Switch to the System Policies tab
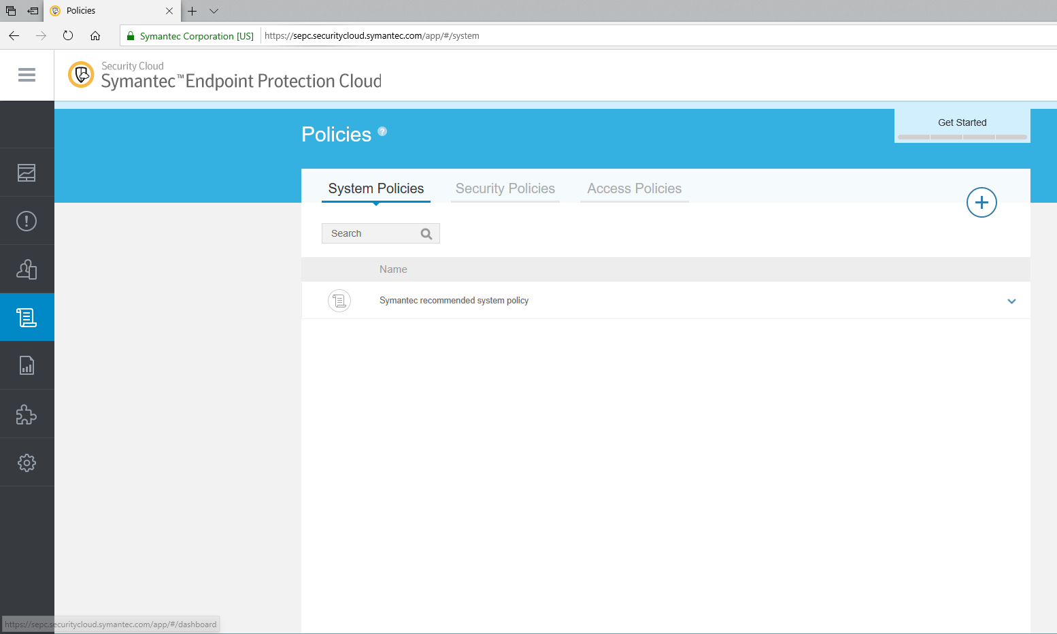 (376, 188)
